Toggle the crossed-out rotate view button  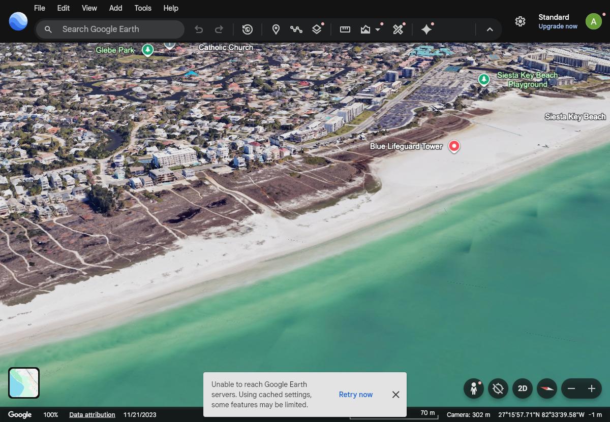498,388
